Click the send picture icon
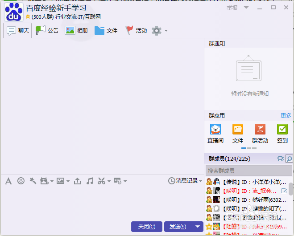294x236 pixels. click(x=60, y=181)
